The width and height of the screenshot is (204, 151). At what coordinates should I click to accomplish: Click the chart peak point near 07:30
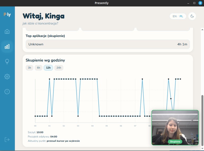tap(142, 79)
